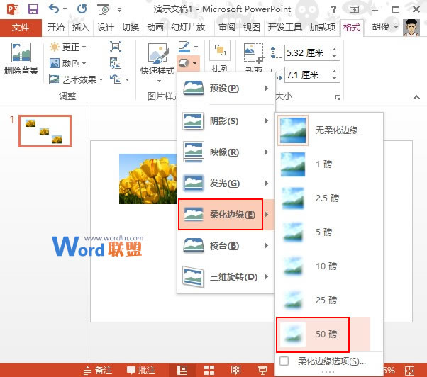
Task: Click the Reset Picture icon
Action: pyautogui.click(x=116, y=79)
